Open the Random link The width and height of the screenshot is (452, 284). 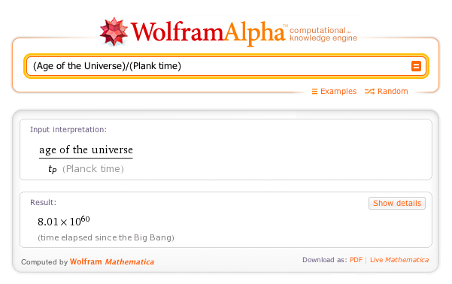(x=393, y=92)
